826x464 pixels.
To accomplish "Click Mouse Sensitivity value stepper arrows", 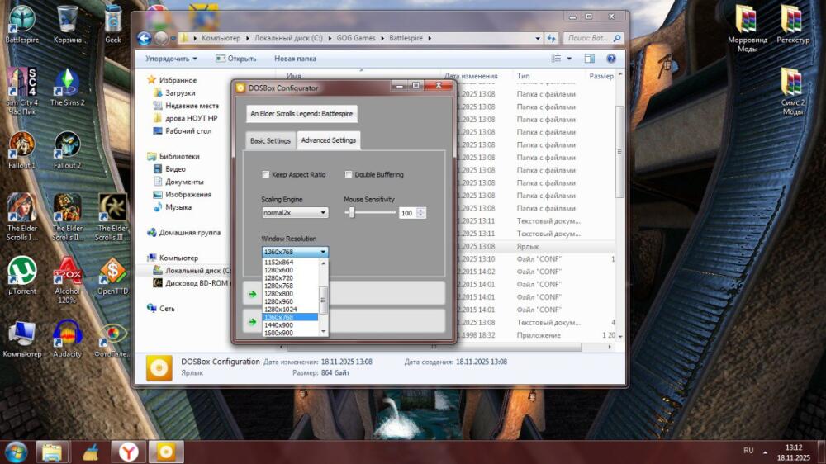I will pyautogui.click(x=420, y=213).
